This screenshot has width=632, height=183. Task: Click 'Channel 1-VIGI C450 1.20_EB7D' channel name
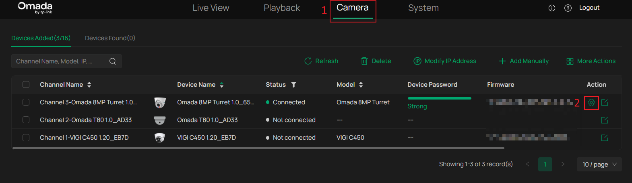click(84, 138)
